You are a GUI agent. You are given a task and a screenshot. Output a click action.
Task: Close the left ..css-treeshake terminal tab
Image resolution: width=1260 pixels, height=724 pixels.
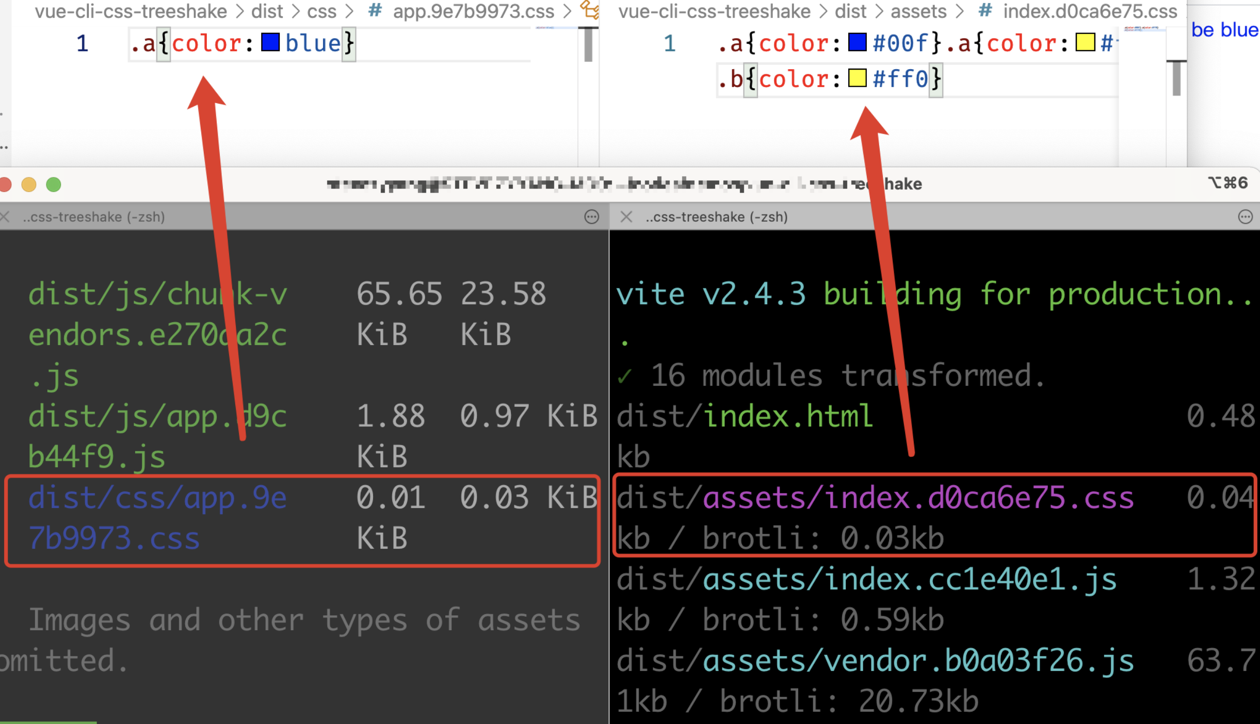5,217
